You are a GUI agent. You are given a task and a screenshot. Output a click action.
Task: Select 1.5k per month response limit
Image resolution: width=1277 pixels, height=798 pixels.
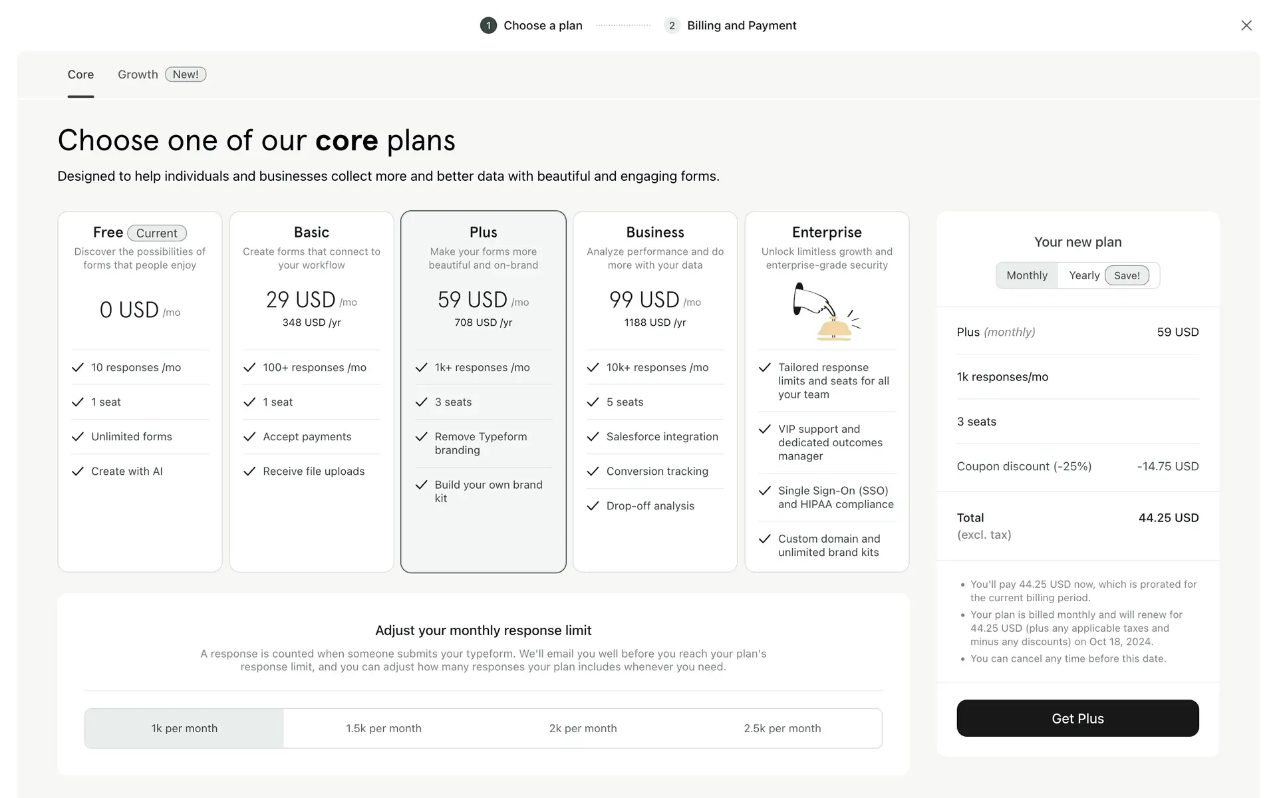(383, 728)
